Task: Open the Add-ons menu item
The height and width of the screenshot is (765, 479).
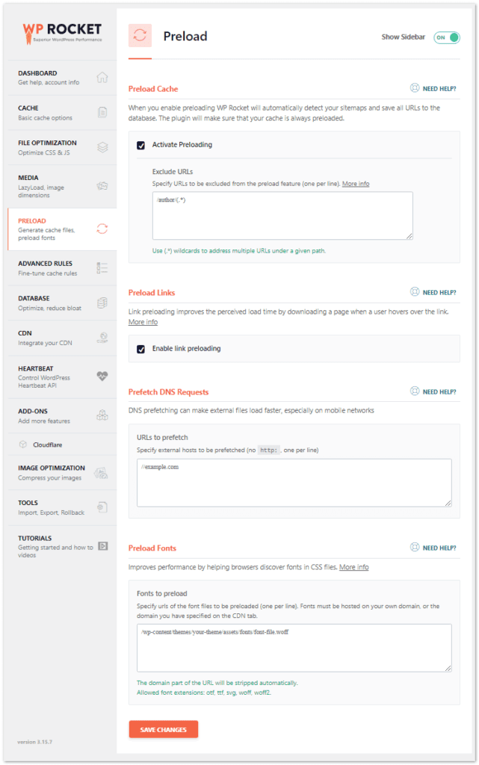Action: (63, 415)
